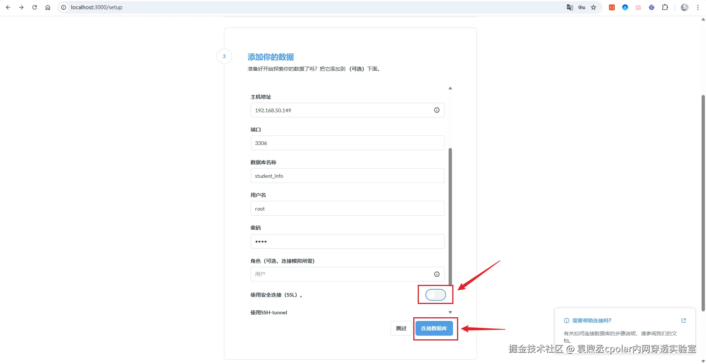This screenshot has width=706, height=364.
Task: Open the browser profile avatar
Action: (x=685, y=7)
